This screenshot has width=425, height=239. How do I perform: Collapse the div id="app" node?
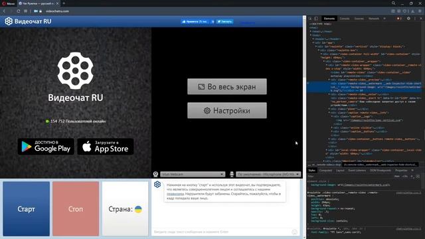(313, 42)
